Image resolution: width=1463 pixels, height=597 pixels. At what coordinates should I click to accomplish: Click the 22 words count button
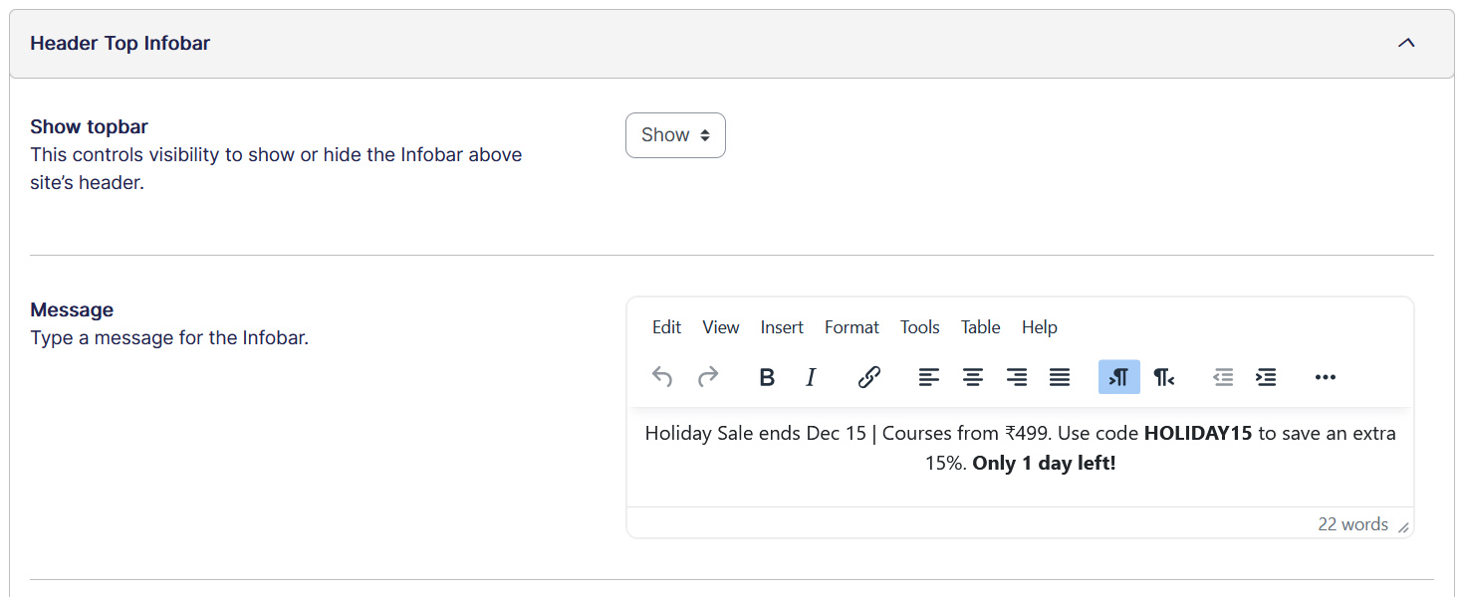(1352, 524)
